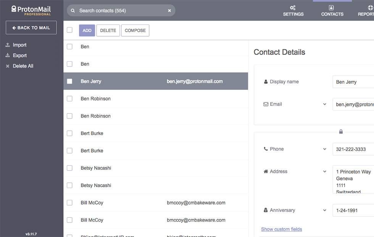Go back to mail
Image resolution: width=374 pixels, height=237 pixels.
point(31,28)
